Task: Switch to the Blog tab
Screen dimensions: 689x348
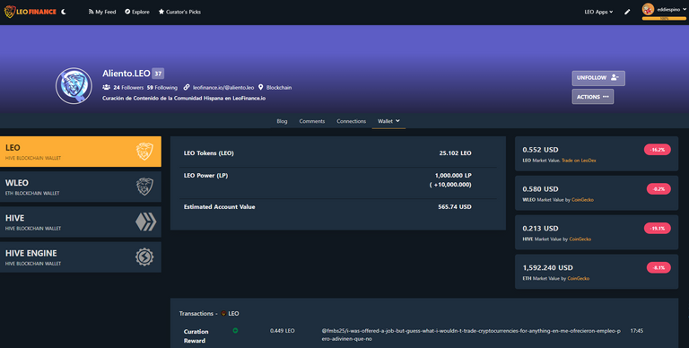Action: point(282,121)
